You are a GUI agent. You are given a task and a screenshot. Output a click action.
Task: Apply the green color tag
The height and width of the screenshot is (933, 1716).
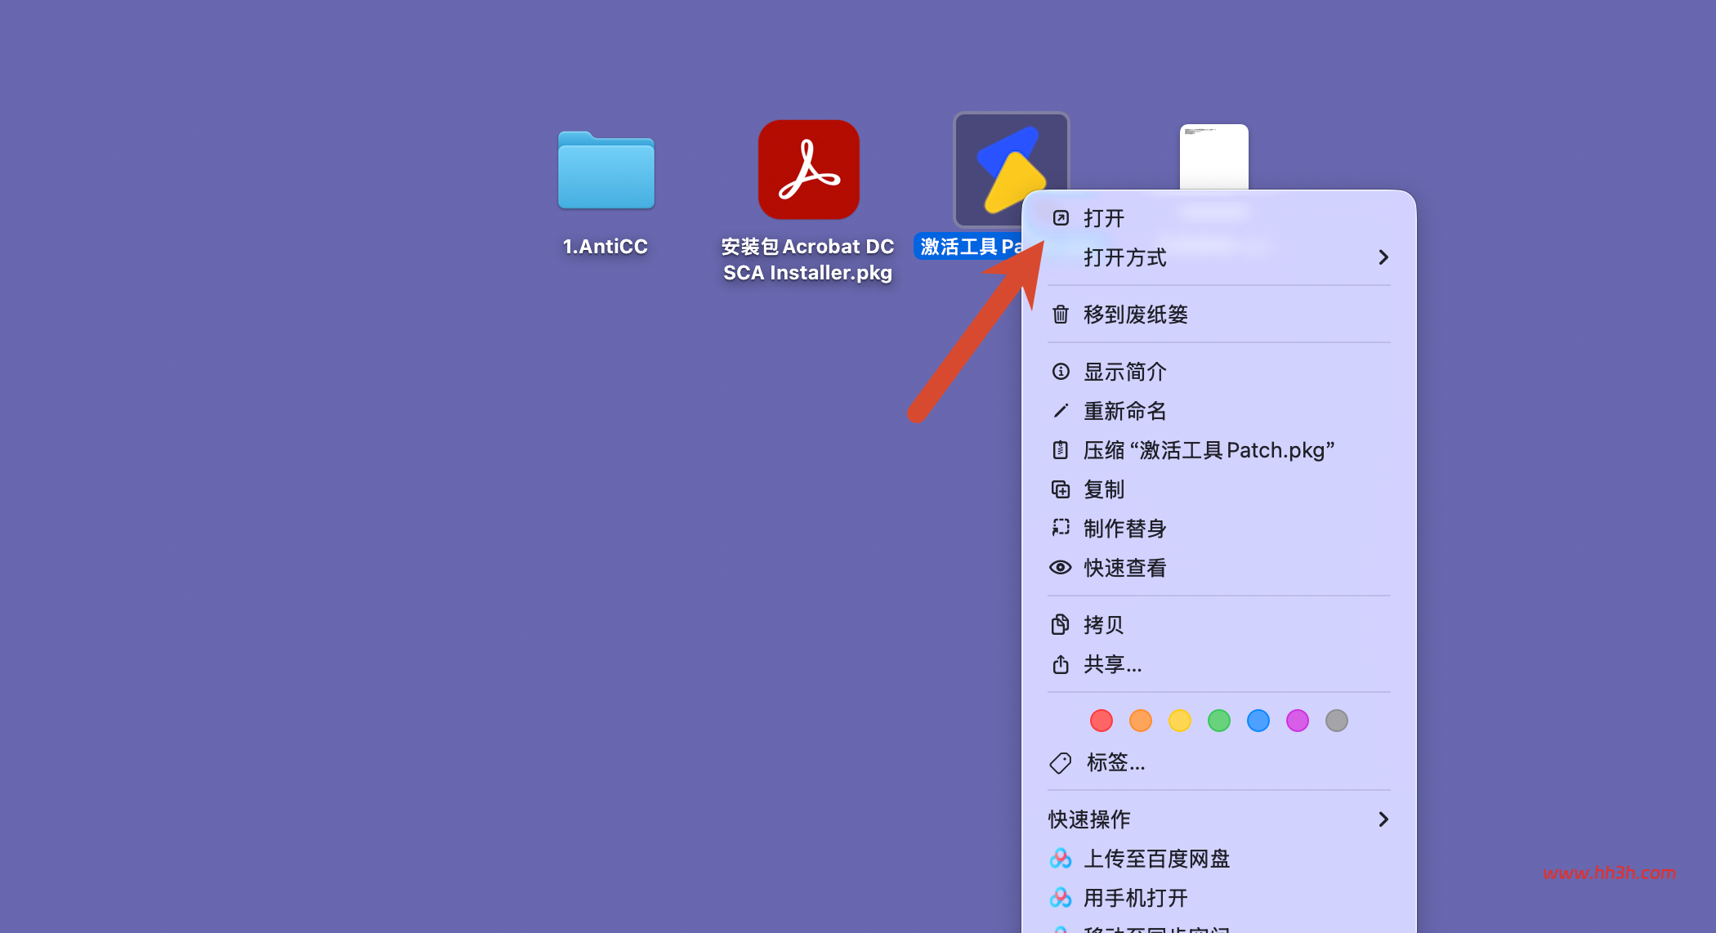pos(1219,721)
